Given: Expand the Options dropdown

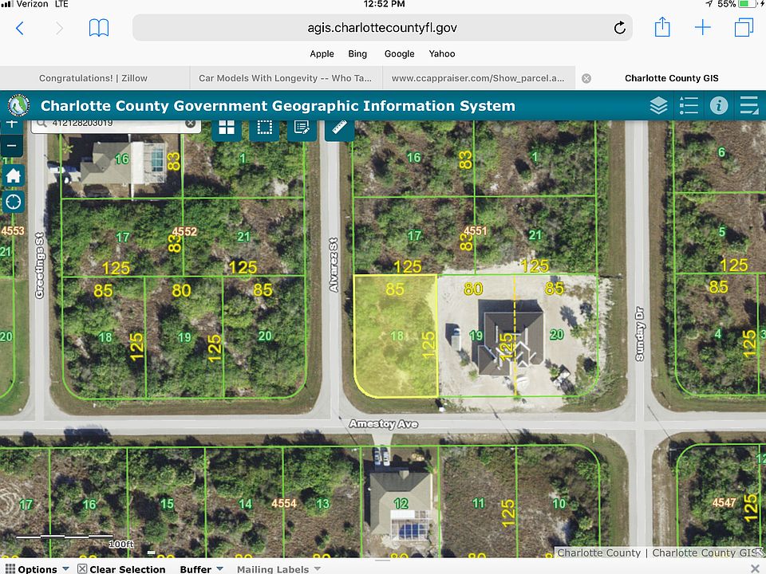Looking at the screenshot, I should pyautogui.click(x=38, y=569).
